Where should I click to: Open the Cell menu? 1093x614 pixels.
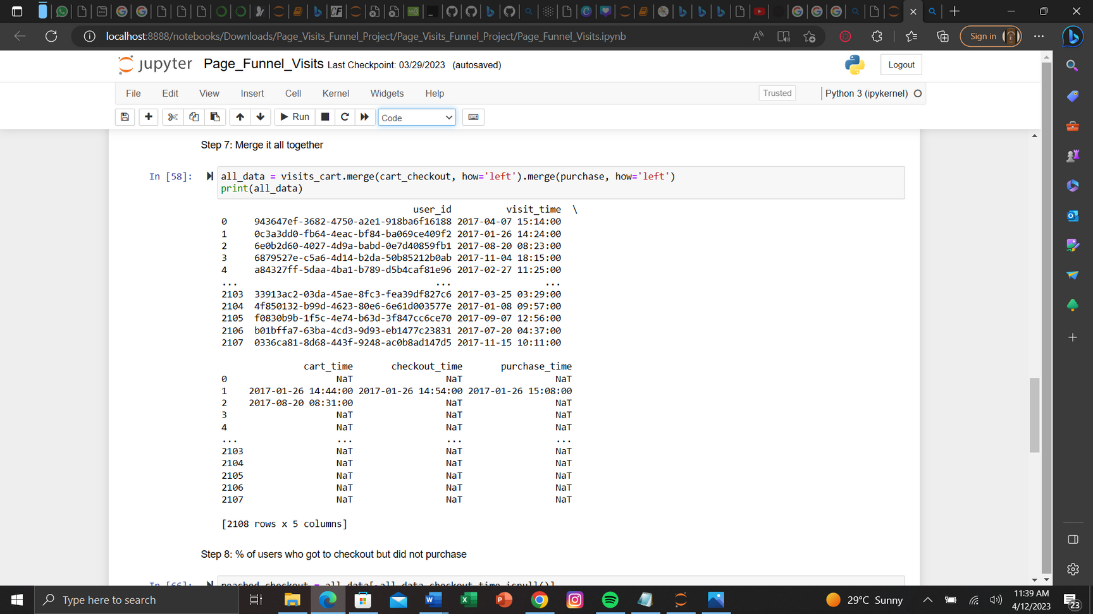(x=293, y=93)
